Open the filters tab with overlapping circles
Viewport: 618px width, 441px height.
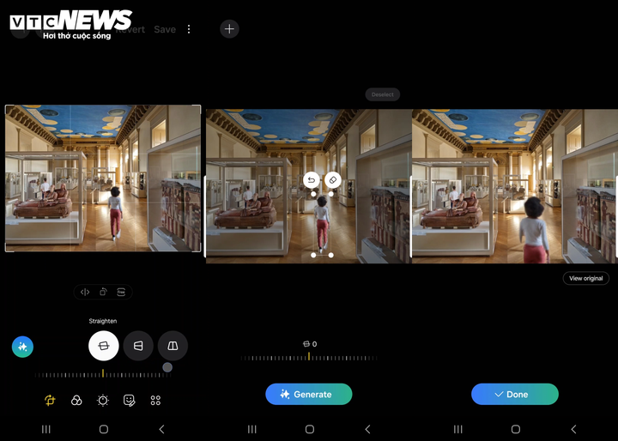click(76, 400)
